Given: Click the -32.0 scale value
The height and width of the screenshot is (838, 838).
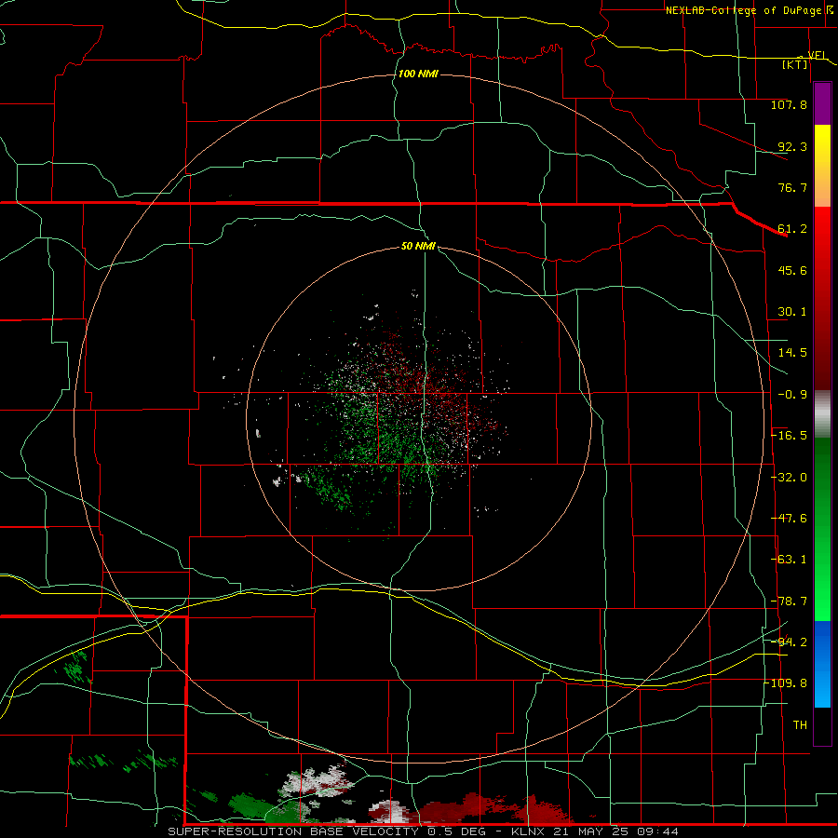Looking at the screenshot, I should coord(789,478).
